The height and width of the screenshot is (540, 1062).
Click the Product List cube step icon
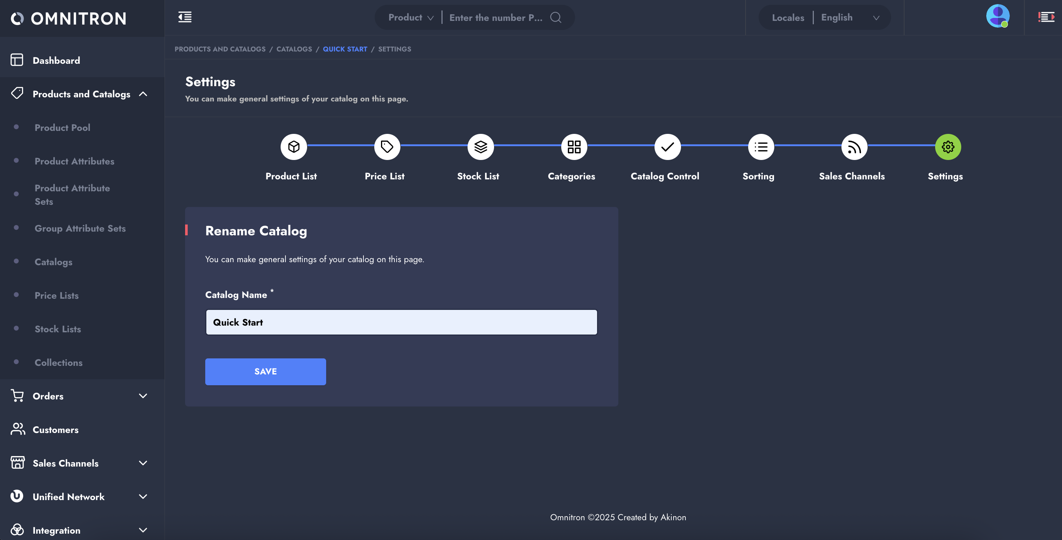point(294,147)
